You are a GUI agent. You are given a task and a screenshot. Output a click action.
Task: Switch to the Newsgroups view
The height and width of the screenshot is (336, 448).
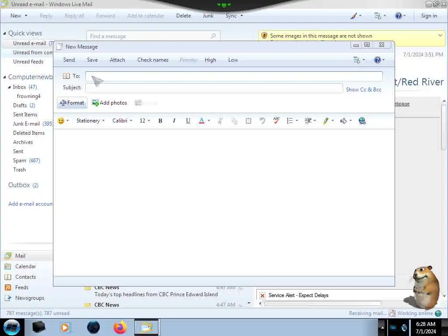click(x=30, y=298)
